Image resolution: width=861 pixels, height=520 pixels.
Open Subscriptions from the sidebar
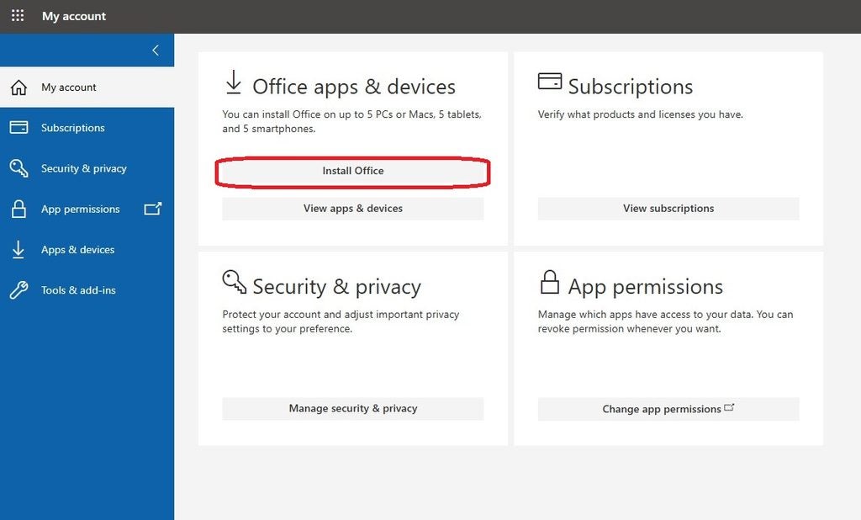pos(87,128)
